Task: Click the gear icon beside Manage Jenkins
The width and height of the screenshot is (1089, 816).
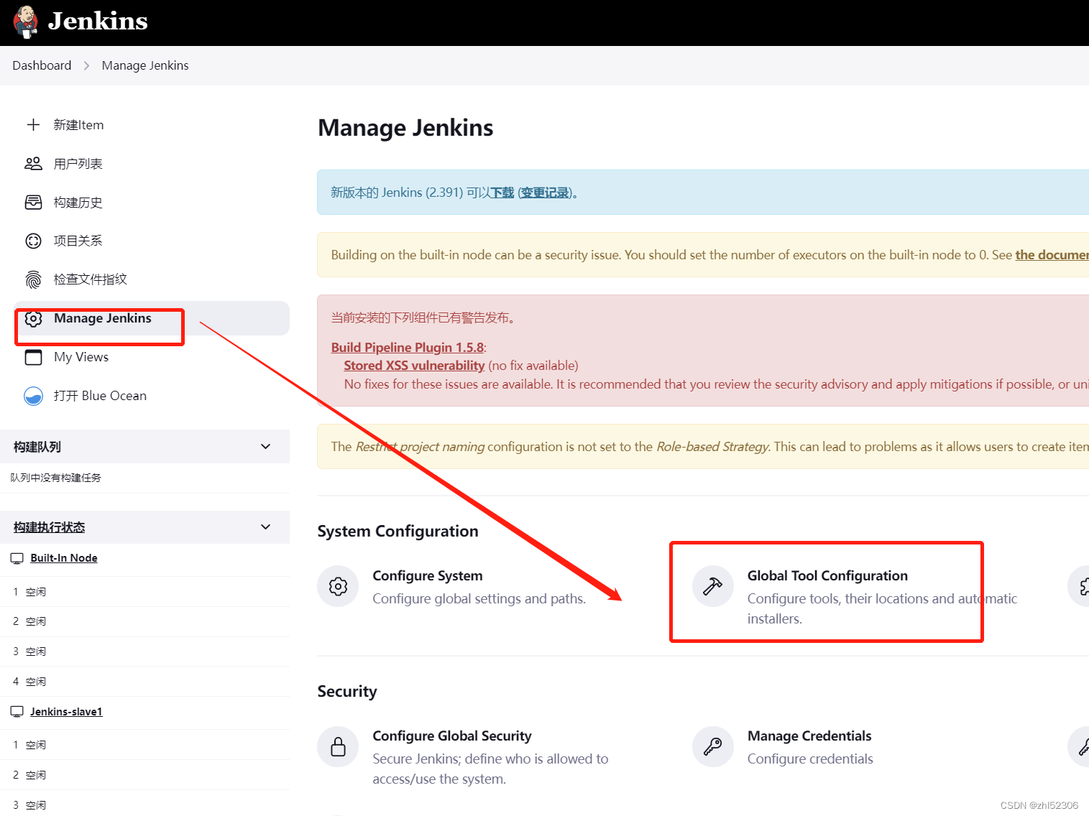Action: coord(33,318)
